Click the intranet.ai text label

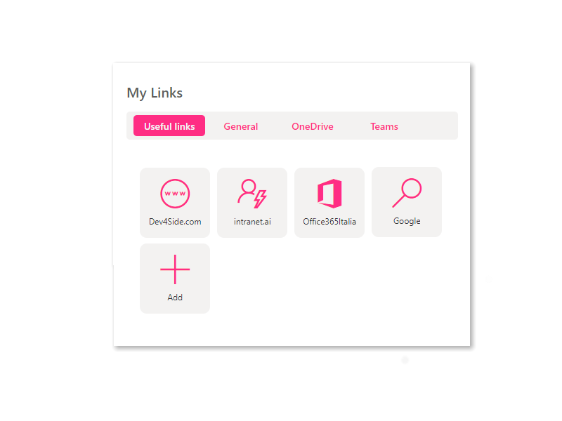[252, 222]
